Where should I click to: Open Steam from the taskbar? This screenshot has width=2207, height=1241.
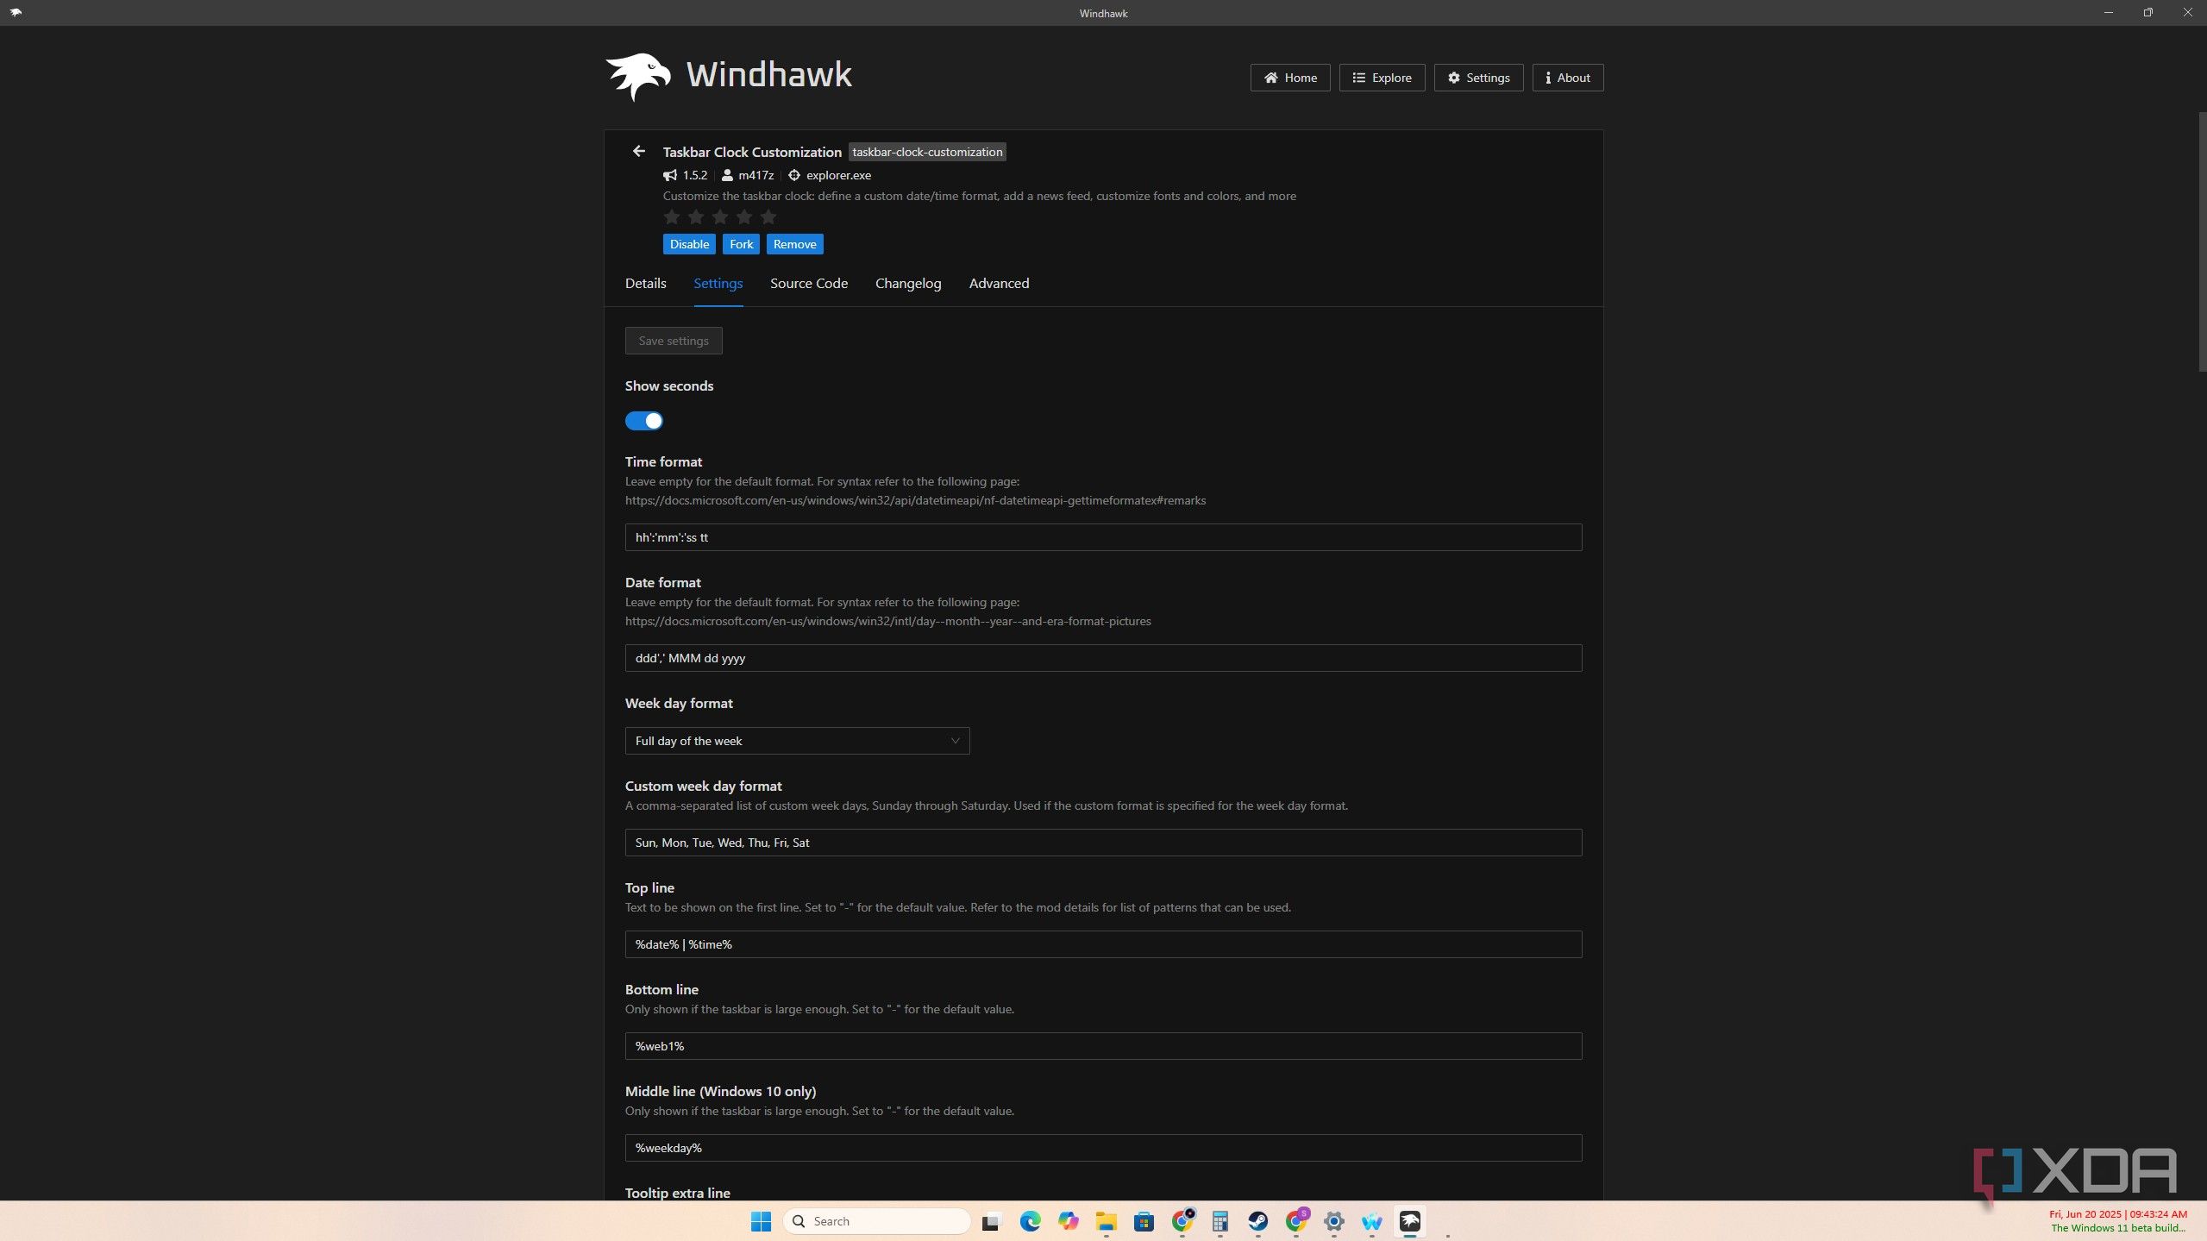(x=1257, y=1221)
